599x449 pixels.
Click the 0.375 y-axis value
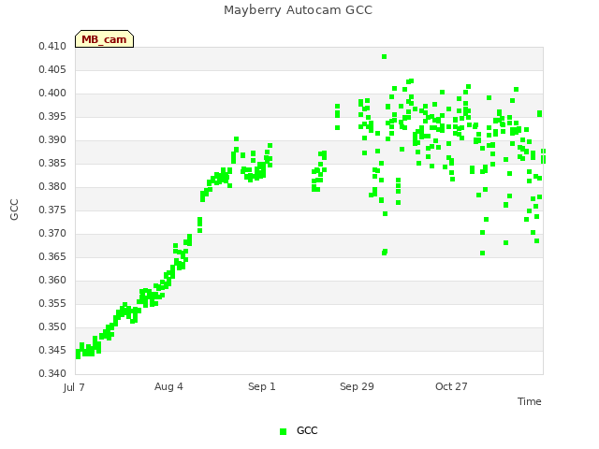click(x=52, y=210)
